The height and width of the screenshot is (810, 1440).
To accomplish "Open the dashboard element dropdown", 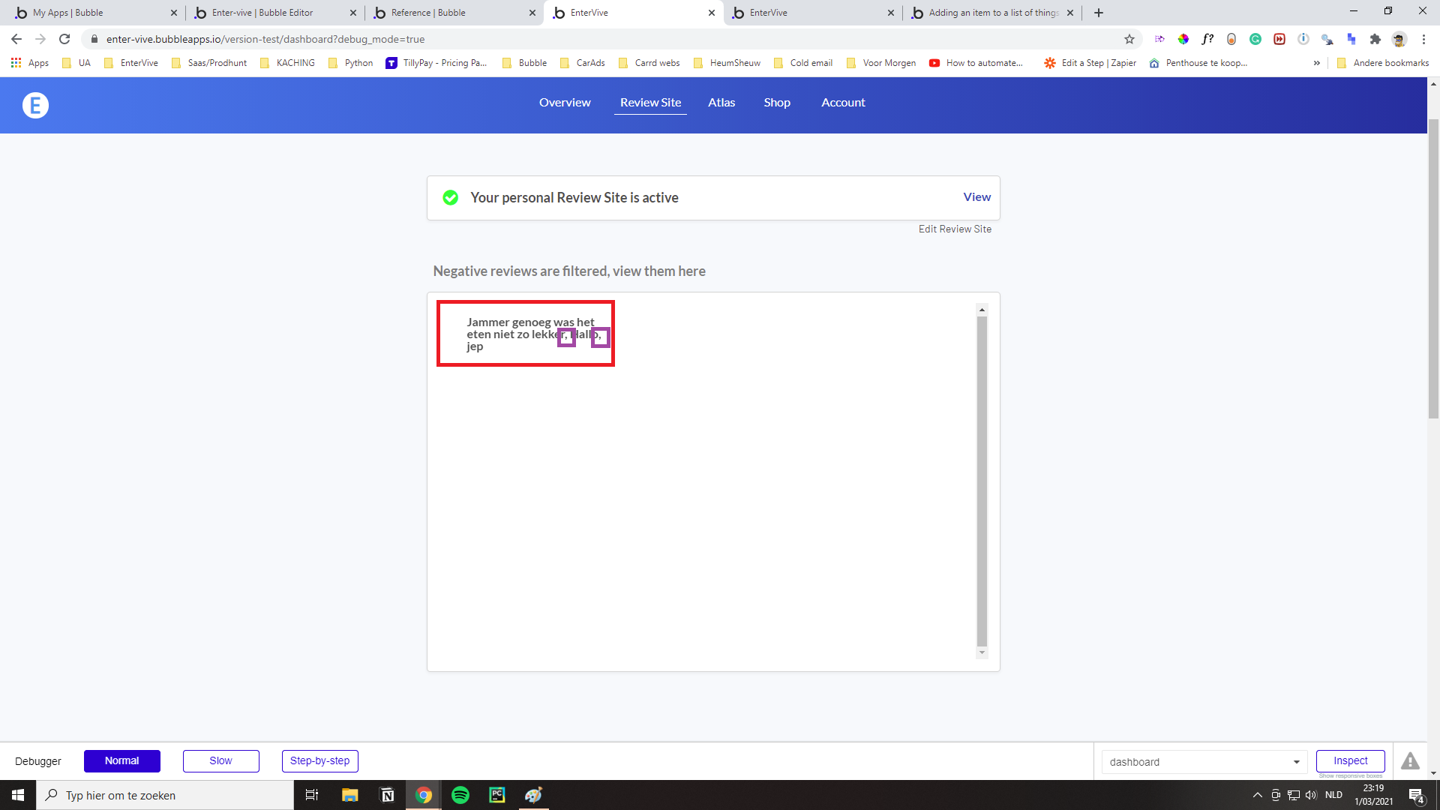I will pyautogui.click(x=1204, y=762).
